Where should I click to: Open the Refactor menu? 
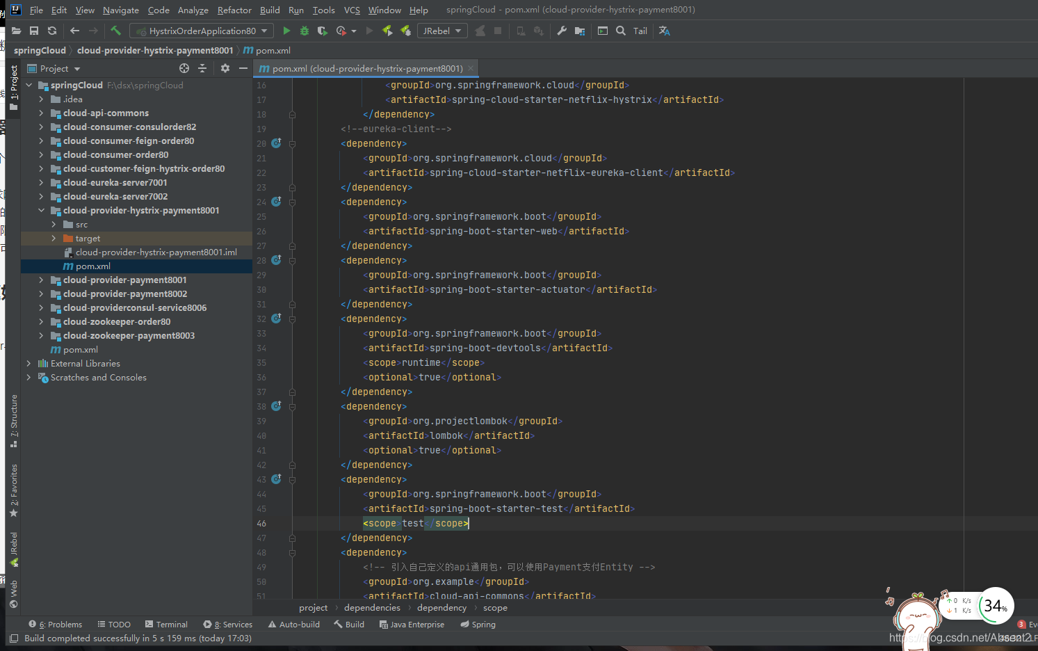pyautogui.click(x=234, y=10)
